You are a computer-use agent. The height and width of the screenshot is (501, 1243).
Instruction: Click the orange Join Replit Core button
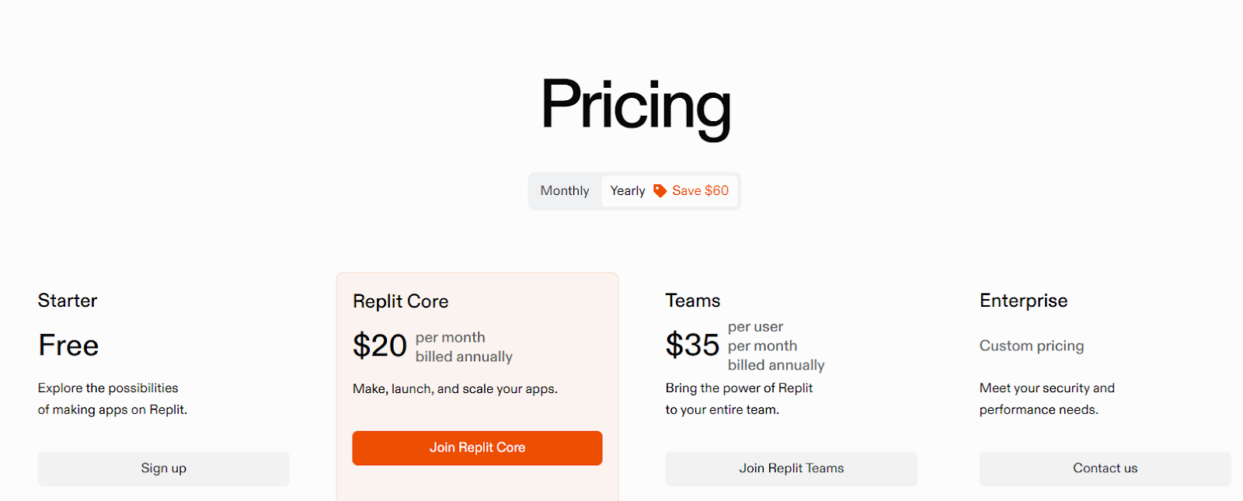click(x=477, y=448)
